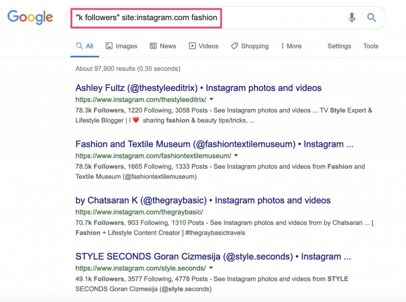Open search Tools
The width and height of the screenshot is (406, 302).
371,46
